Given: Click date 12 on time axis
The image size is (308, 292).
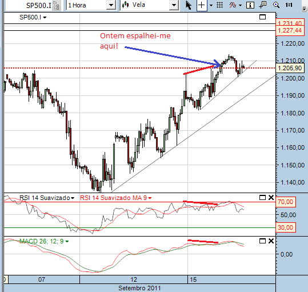Looking at the screenshot, I should [x=134, y=279].
